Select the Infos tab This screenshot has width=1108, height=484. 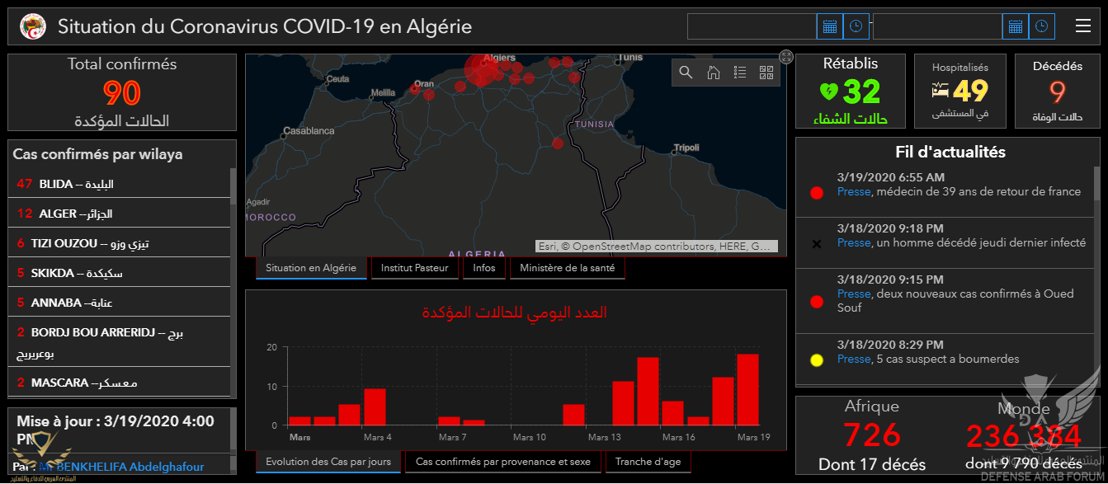point(484,268)
